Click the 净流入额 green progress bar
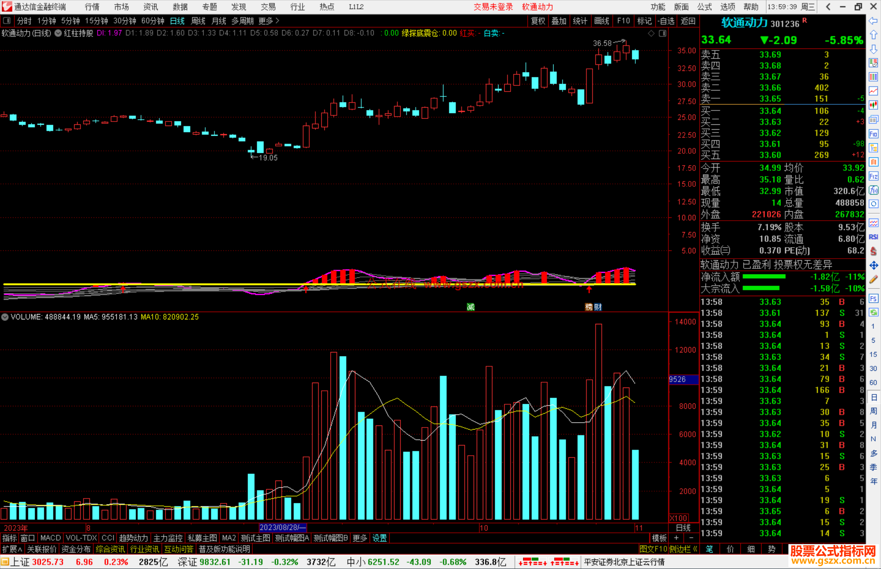 tap(764, 277)
